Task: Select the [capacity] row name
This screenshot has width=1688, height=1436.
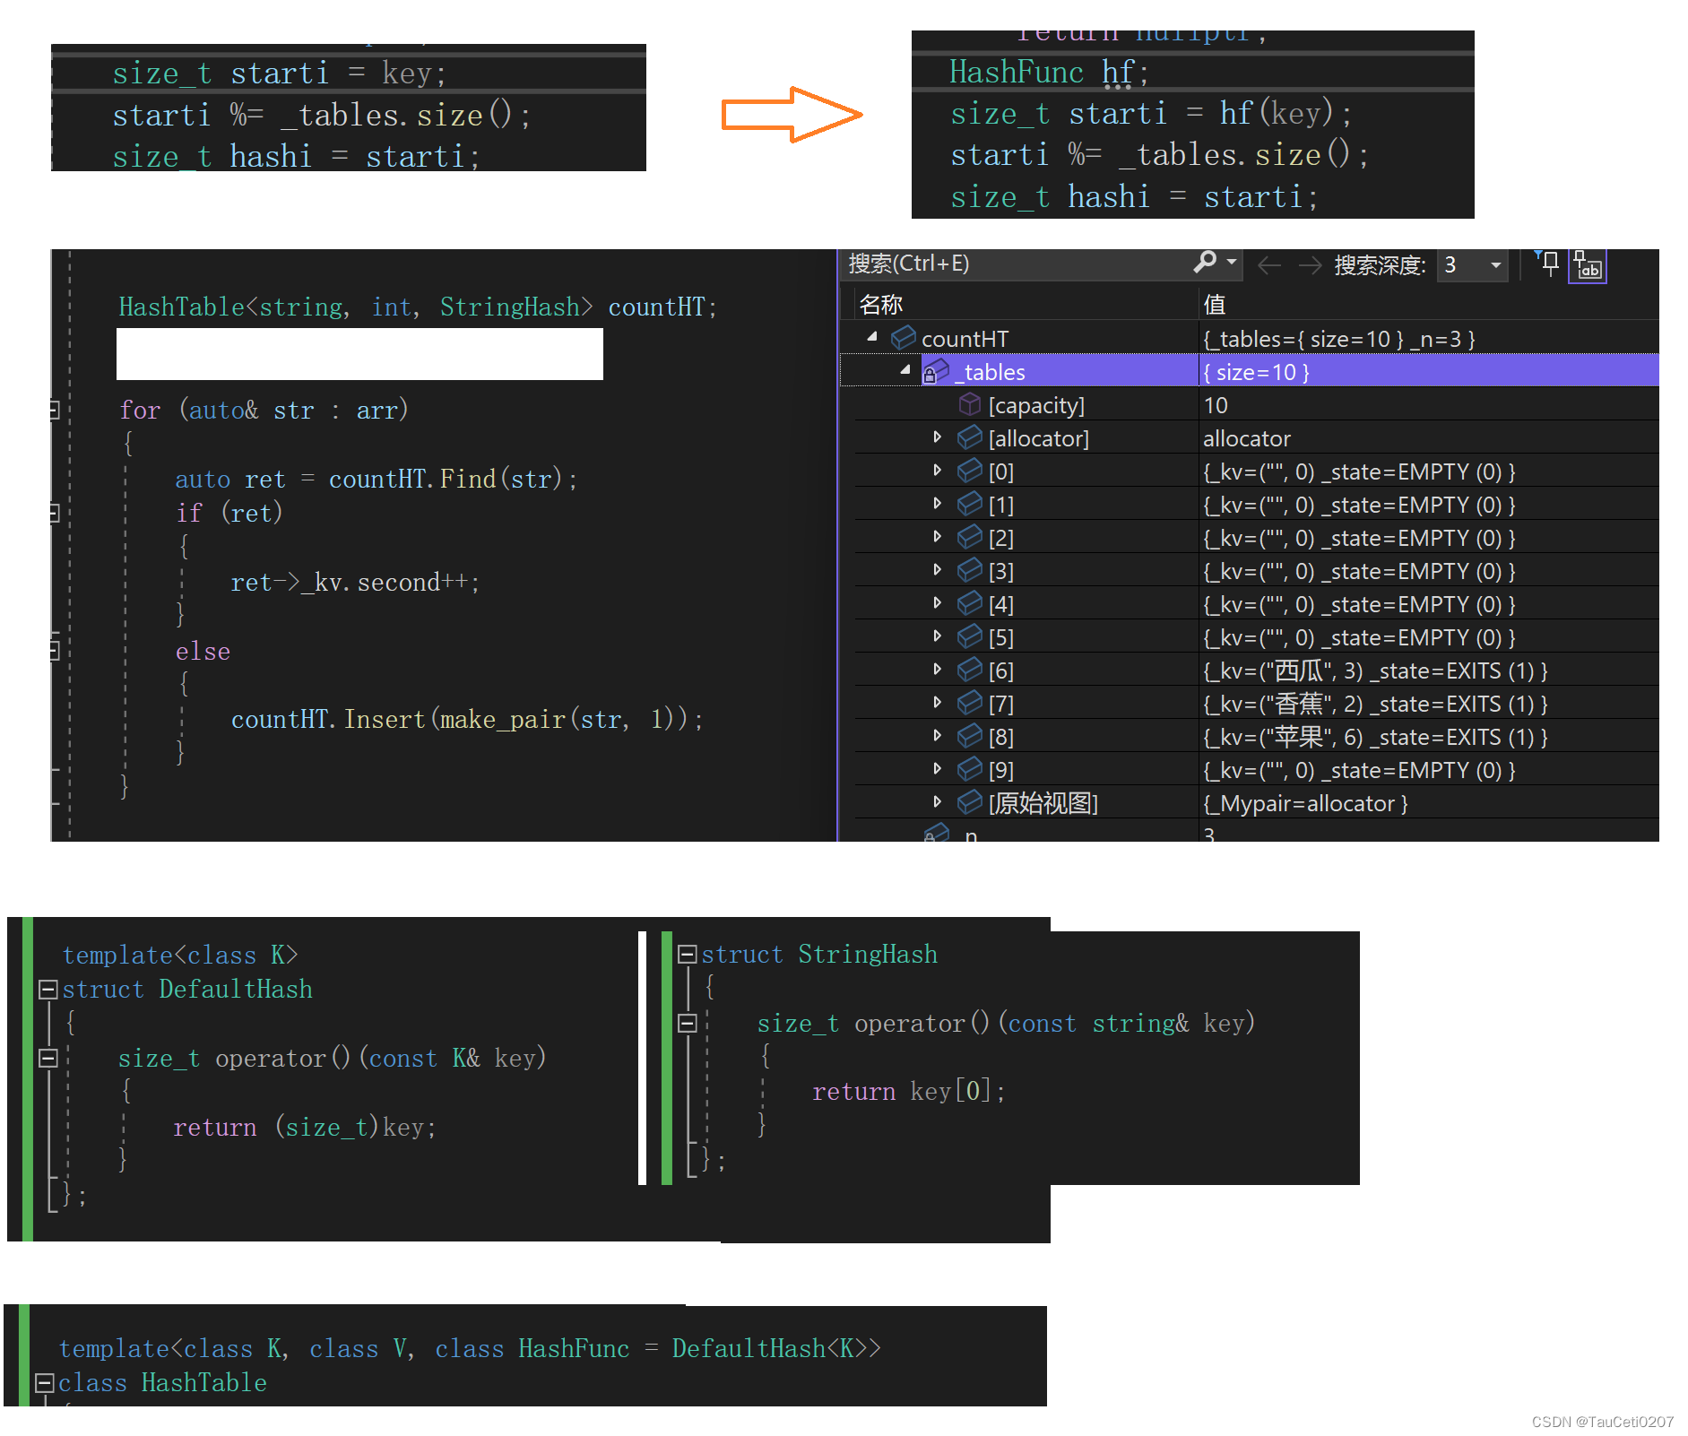Action: [x=1036, y=405]
